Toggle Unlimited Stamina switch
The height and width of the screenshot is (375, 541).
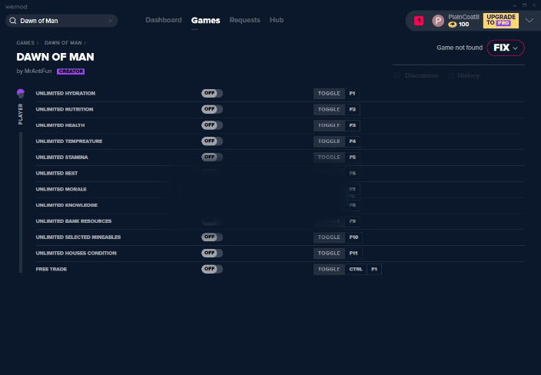(212, 157)
